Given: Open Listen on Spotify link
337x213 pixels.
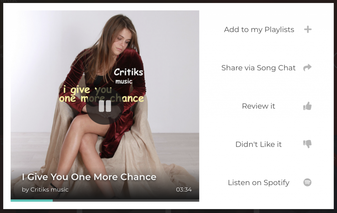Looking at the screenshot, I should [259, 182].
